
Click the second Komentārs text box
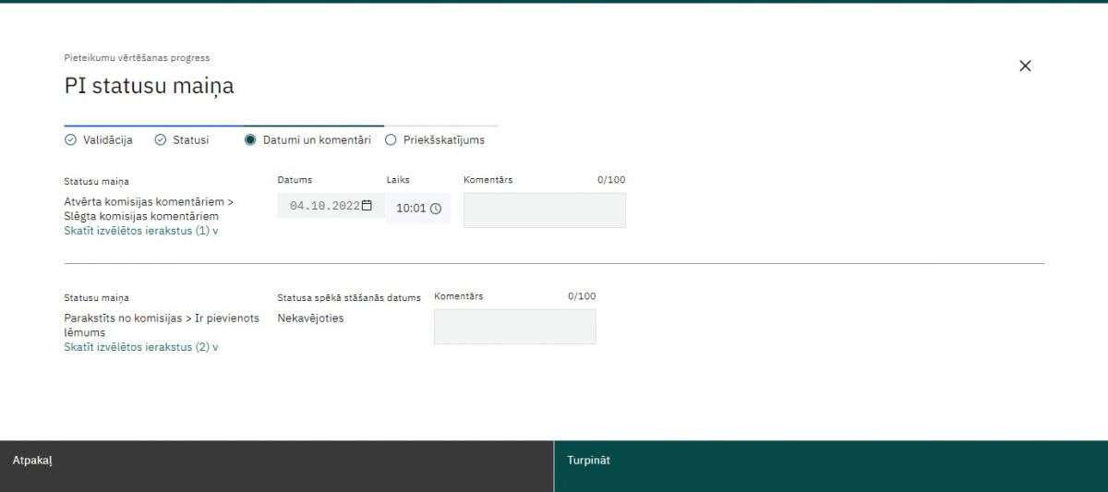514,327
